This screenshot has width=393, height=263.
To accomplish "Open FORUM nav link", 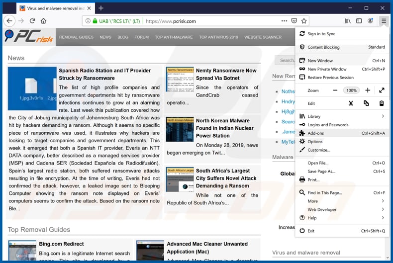I will [142, 37].
